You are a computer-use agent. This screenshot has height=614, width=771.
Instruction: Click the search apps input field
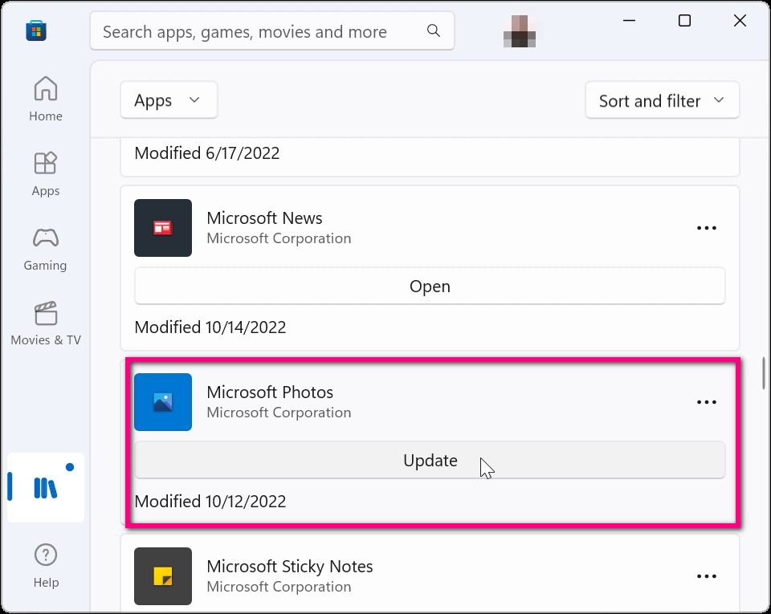[x=257, y=31]
